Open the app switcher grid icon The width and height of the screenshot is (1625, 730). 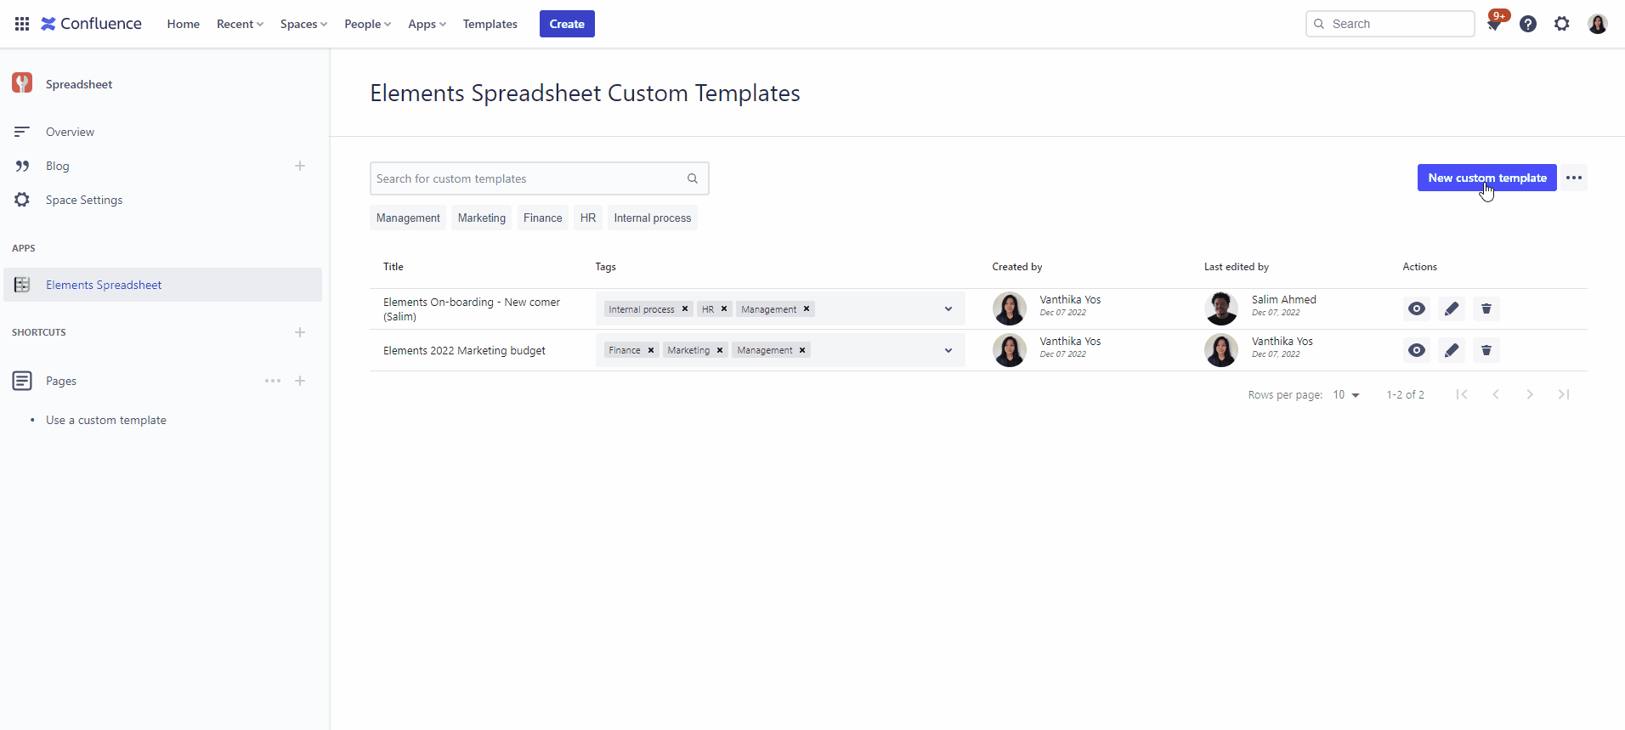pyautogui.click(x=22, y=24)
